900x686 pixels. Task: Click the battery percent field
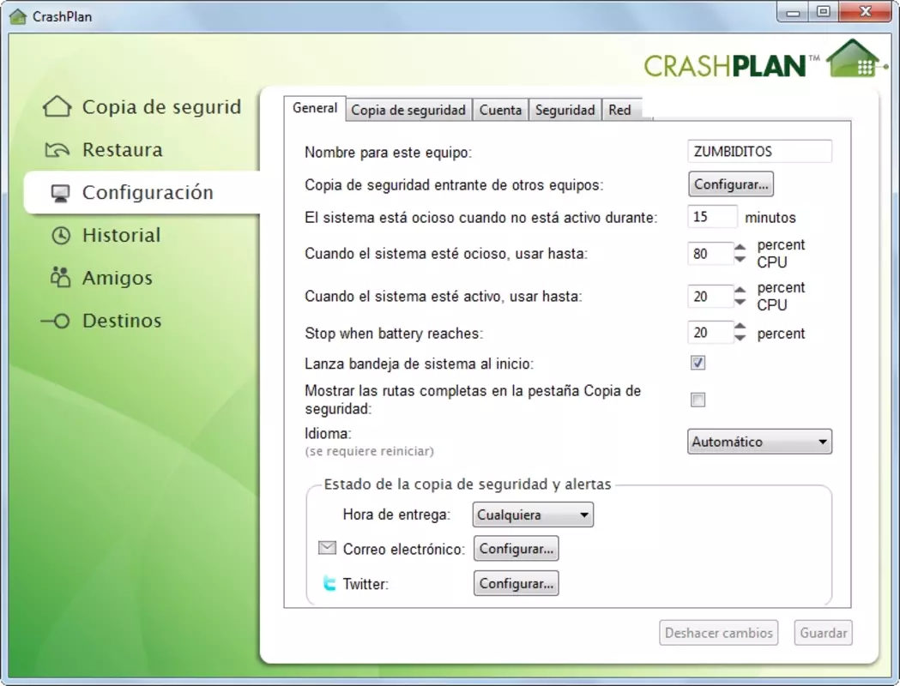(x=710, y=333)
